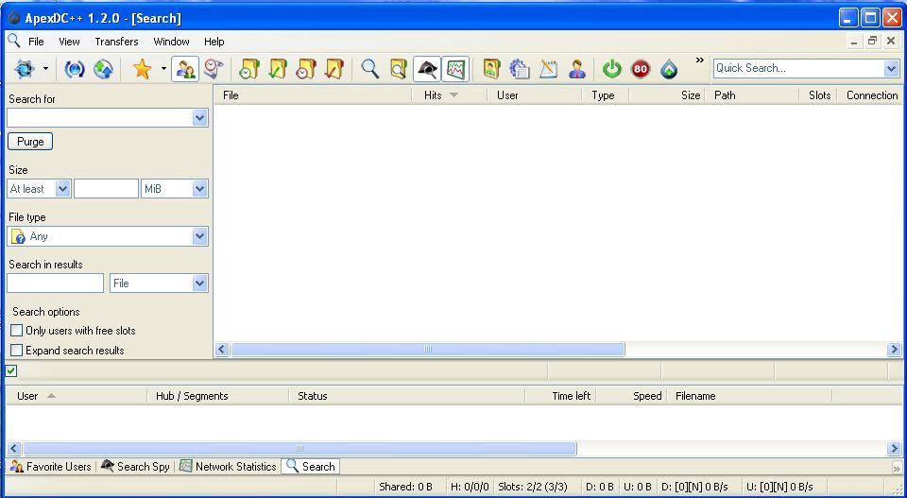
Task: Click the search document icon beside File menu
Action: pyautogui.click(x=13, y=41)
